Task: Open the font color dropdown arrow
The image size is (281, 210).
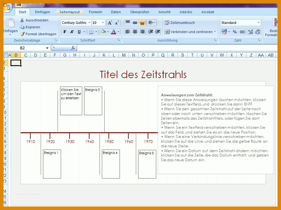Action: click(x=118, y=32)
